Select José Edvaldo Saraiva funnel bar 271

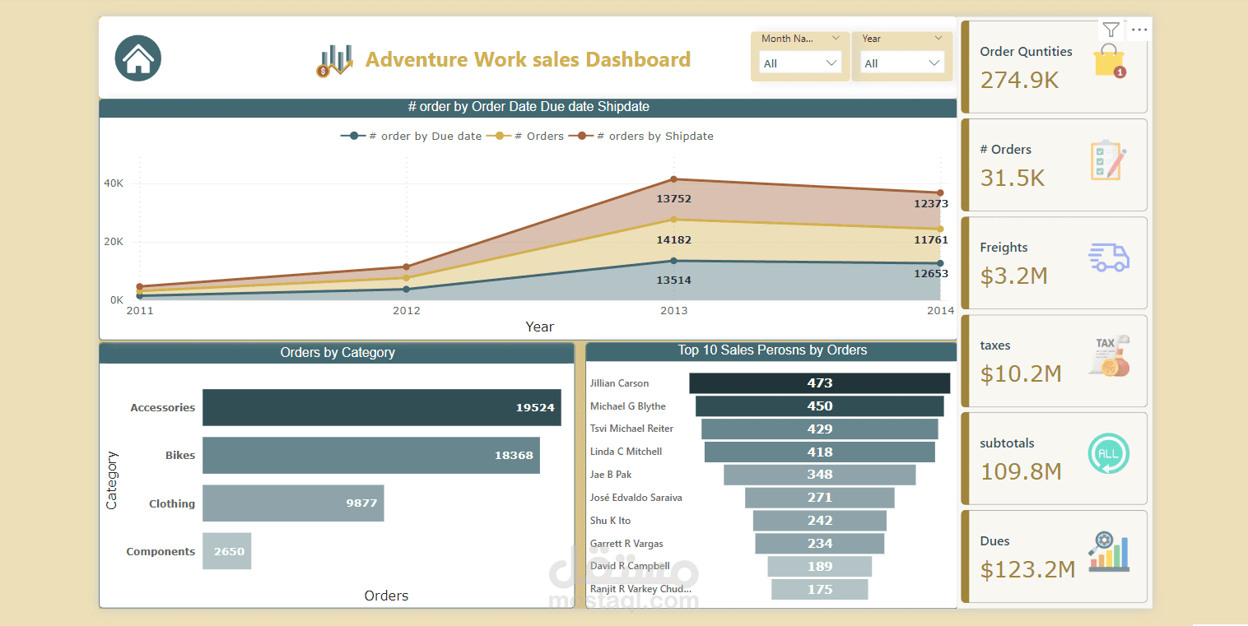(820, 498)
